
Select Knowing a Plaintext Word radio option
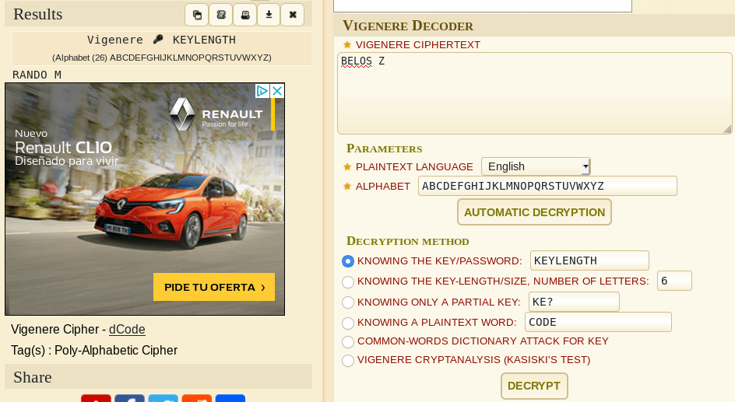pos(348,323)
